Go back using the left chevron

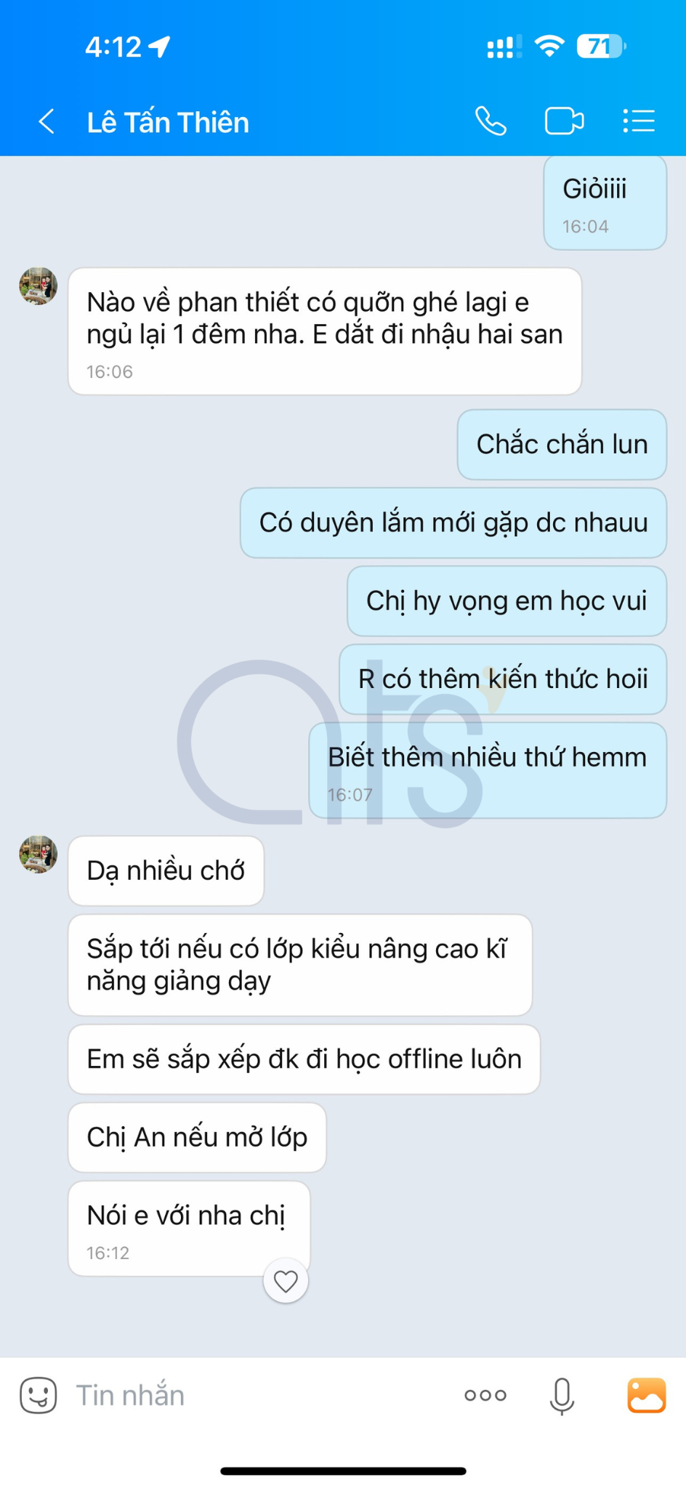coord(47,121)
